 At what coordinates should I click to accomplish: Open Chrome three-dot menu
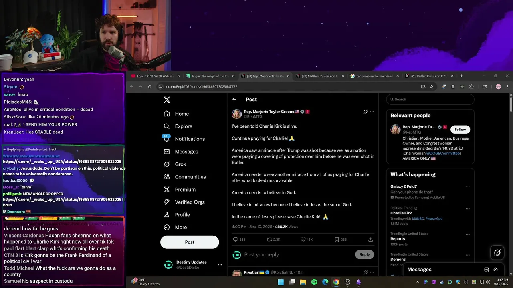[x=507, y=87]
